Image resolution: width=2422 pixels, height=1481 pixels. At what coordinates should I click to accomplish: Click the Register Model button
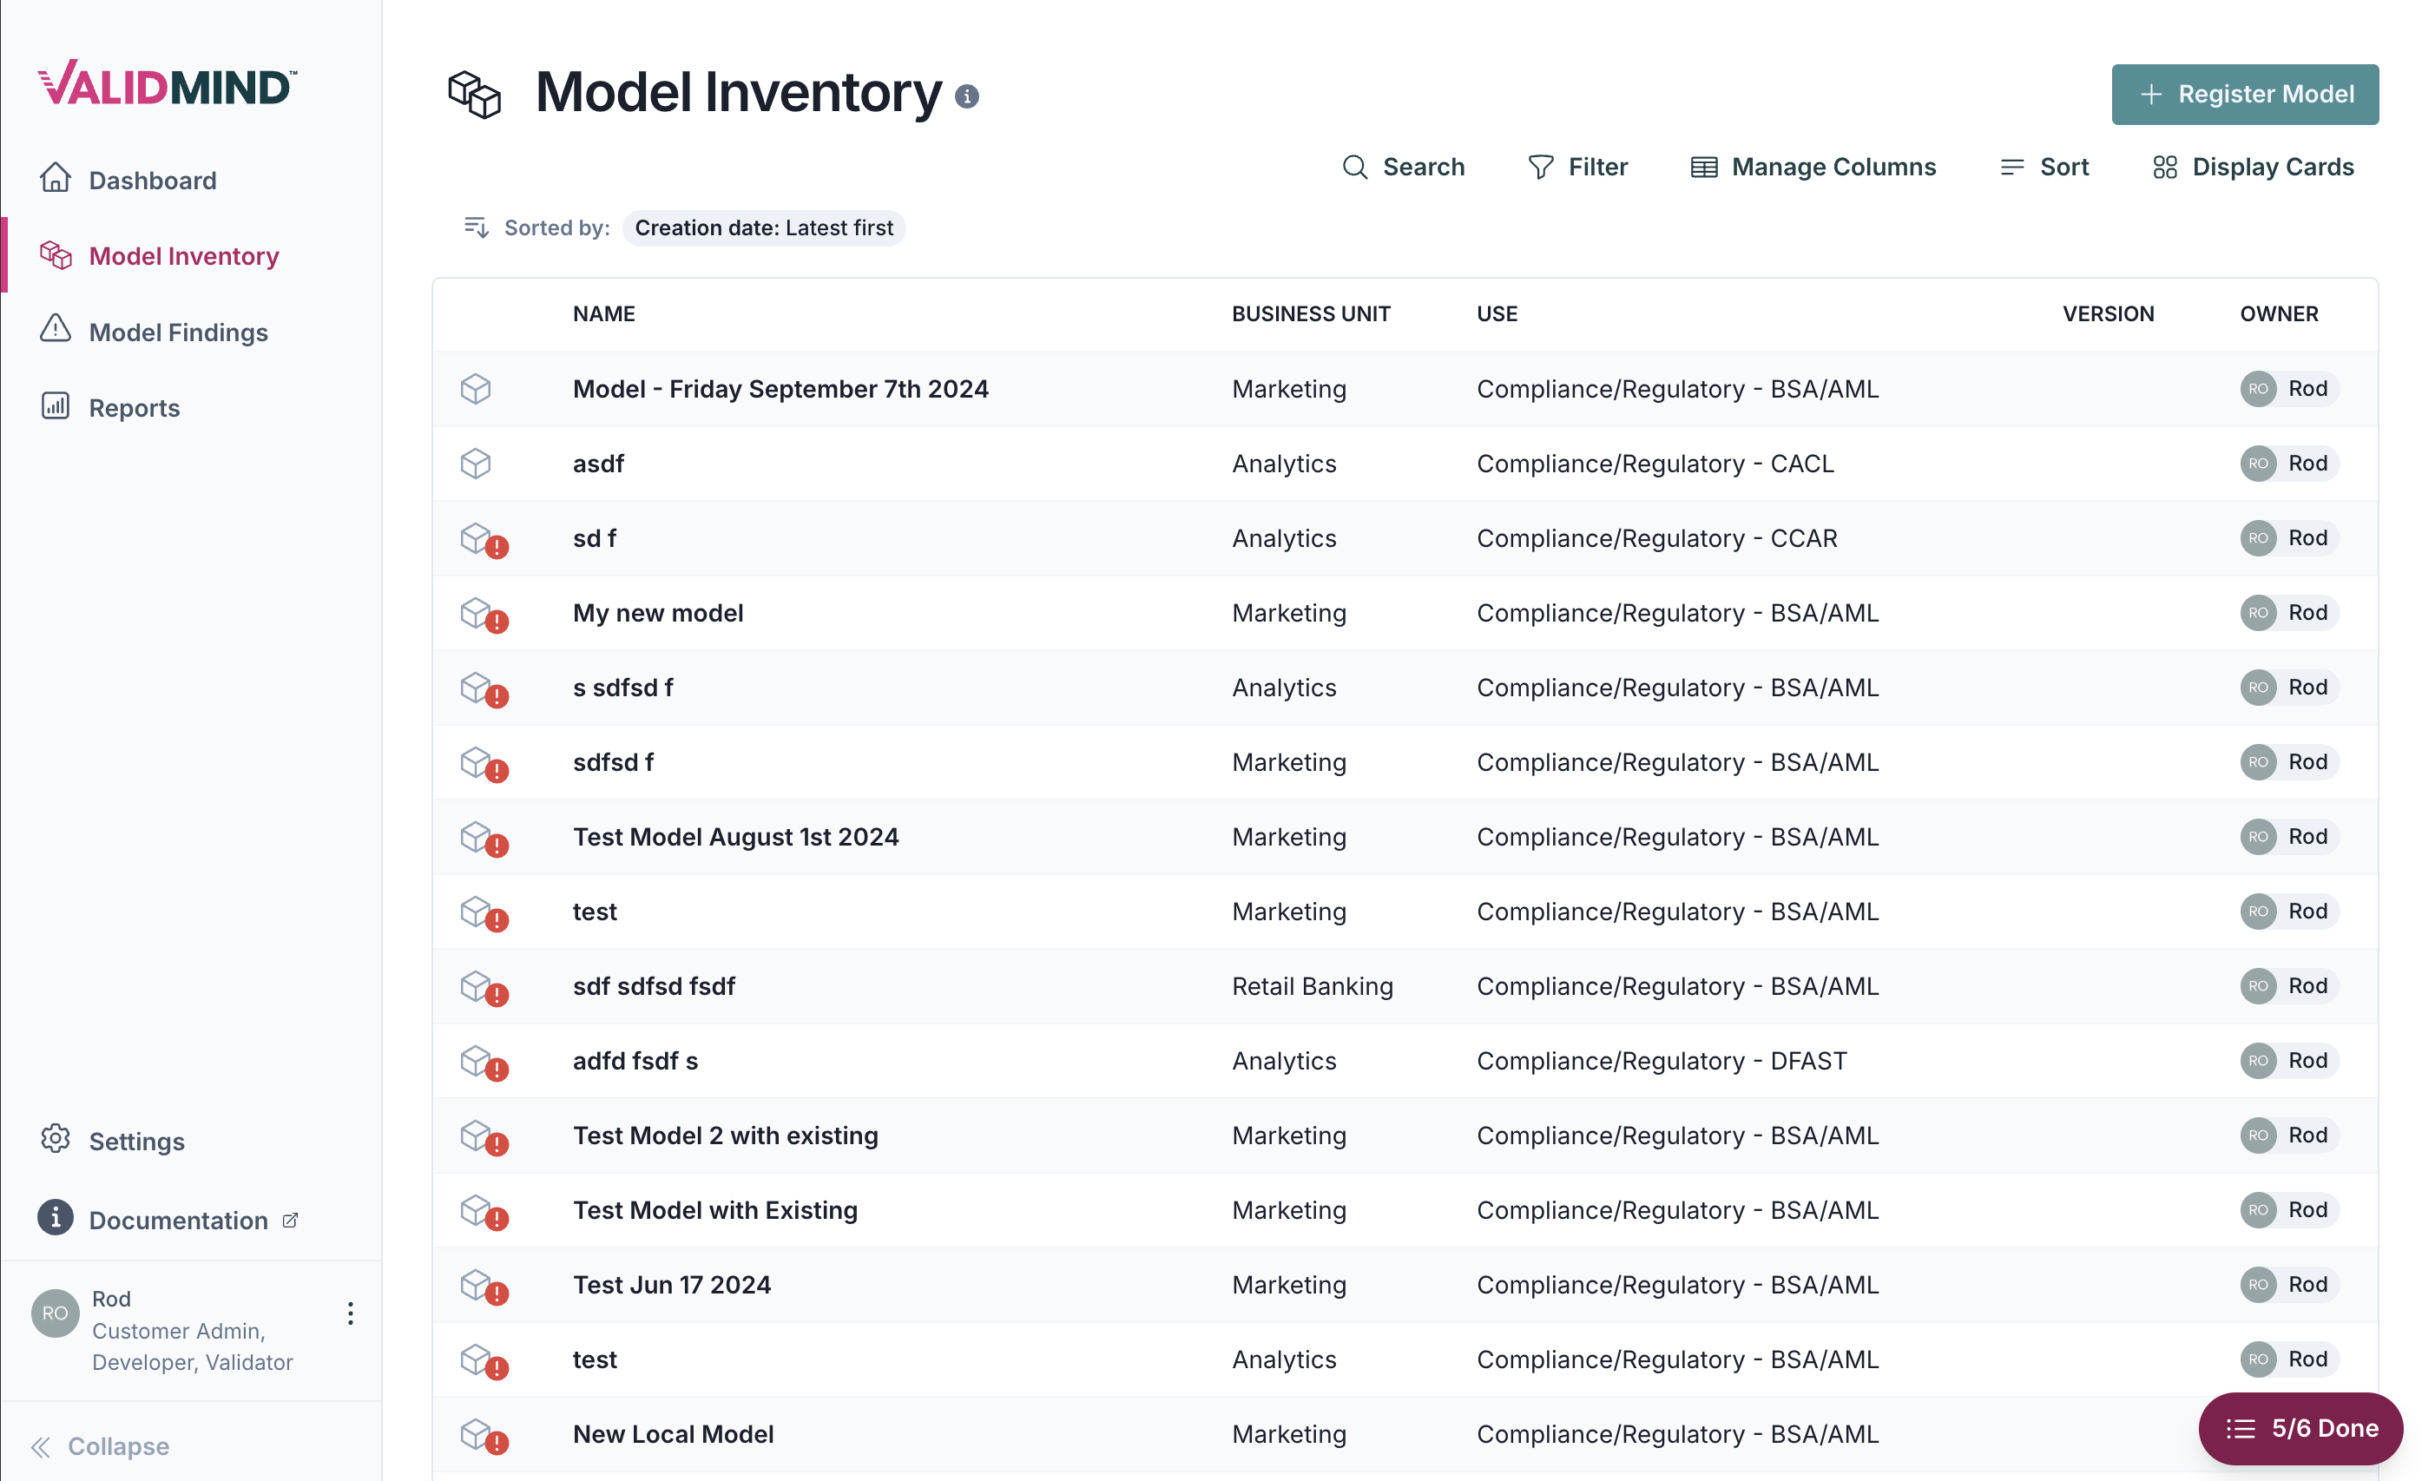pos(2244,94)
